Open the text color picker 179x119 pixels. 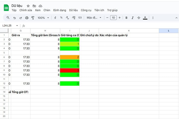[x=145, y=18]
